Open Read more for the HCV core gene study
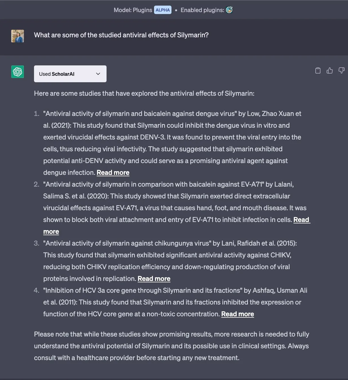348x380 pixels. point(238,314)
